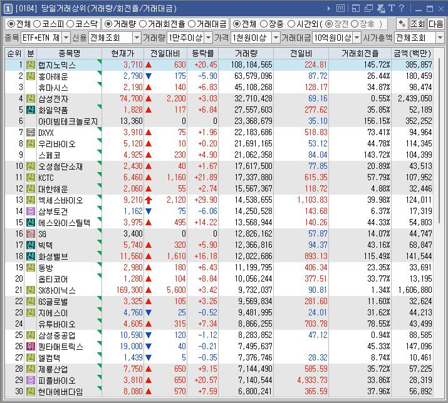448x403 pixels.
Task: Click the duplicate window icon in title bar
Action: [x=368, y=9]
